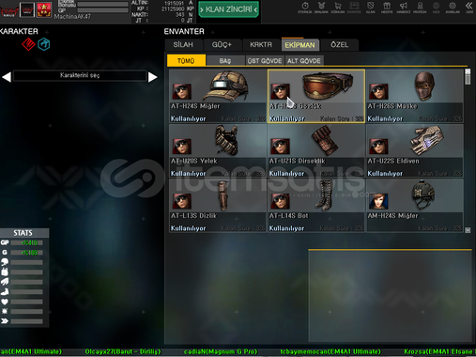
Task: Open the Klan shield icon
Action: click(371, 7)
